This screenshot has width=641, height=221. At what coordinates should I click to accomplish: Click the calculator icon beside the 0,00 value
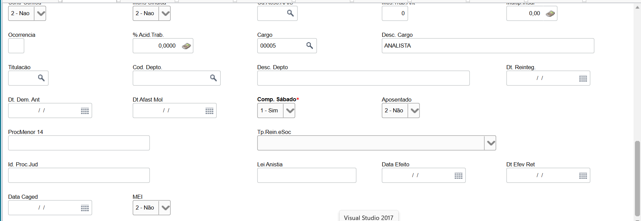tap(550, 13)
